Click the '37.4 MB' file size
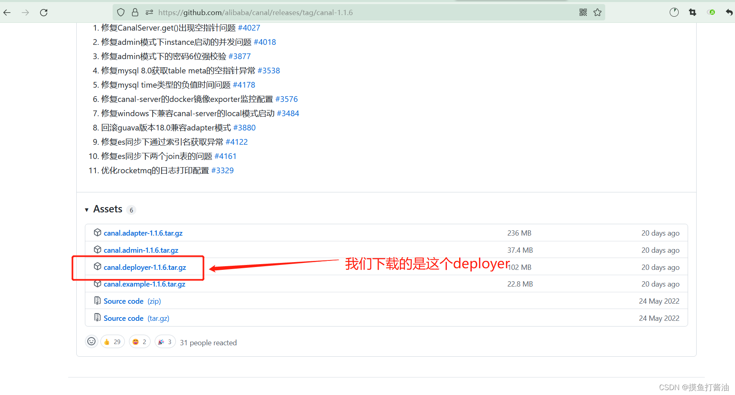Image resolution: width=735 pixels, height=395 pixels. pyautogui.click(x=520, y=250)
